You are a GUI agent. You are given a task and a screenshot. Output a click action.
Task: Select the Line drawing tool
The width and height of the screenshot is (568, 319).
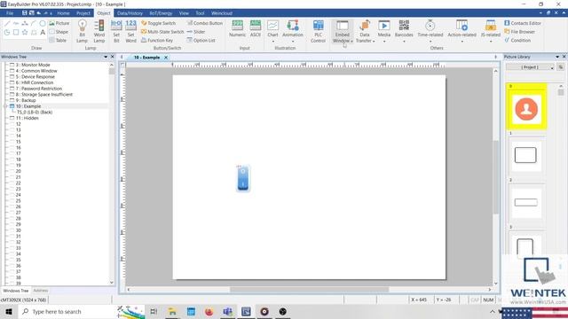[x=7, y=24]
